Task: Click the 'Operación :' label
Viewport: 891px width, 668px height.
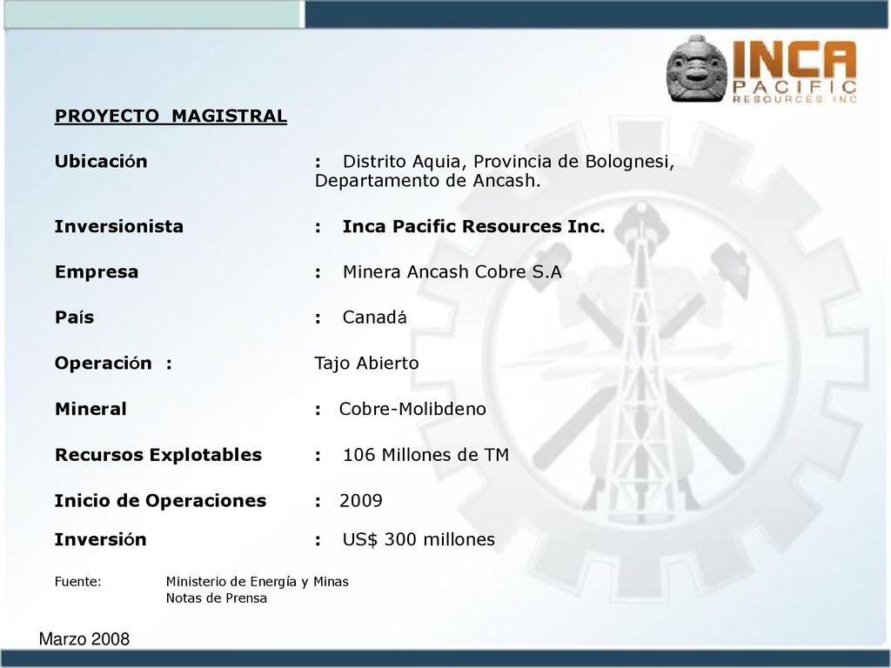Action: (x=113, y=363)
